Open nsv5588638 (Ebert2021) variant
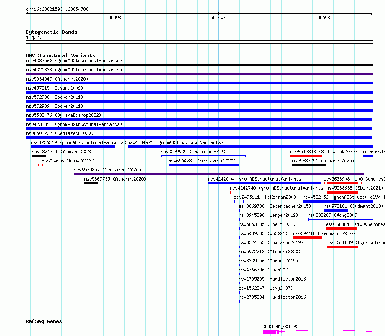The height and width of the screenshot is (336, 385). 355,188
